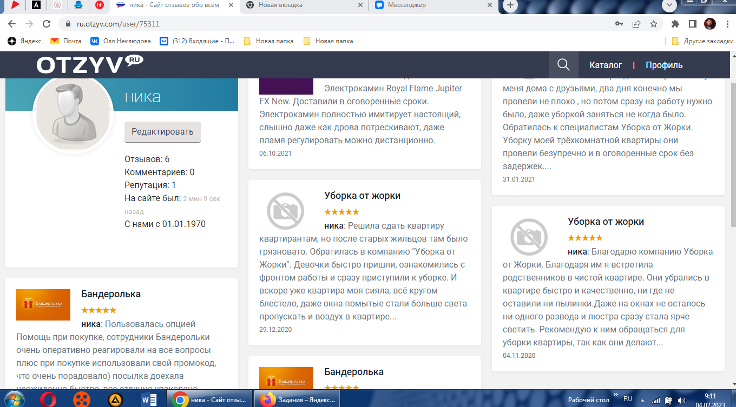
Task: Click the star rating of the 29.12.2020 review
Action: [x=341, y=212]
